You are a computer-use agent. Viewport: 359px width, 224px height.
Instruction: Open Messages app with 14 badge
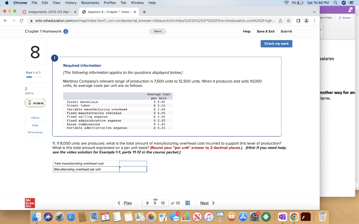pos(175,217)
